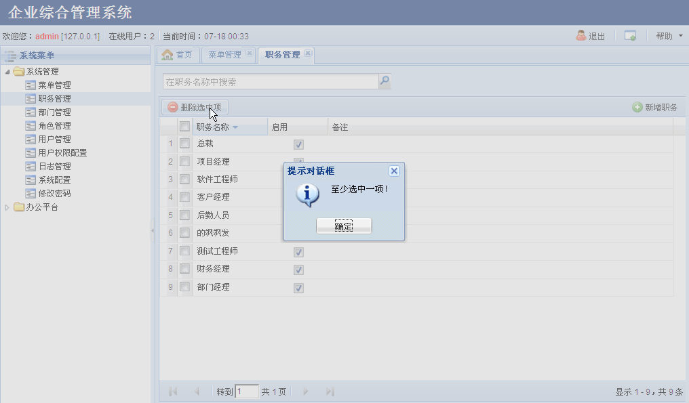Click the icon next to 日志管理 in tree
The width and height of the screenshot is (689, 403).
[x=31, y=167]
